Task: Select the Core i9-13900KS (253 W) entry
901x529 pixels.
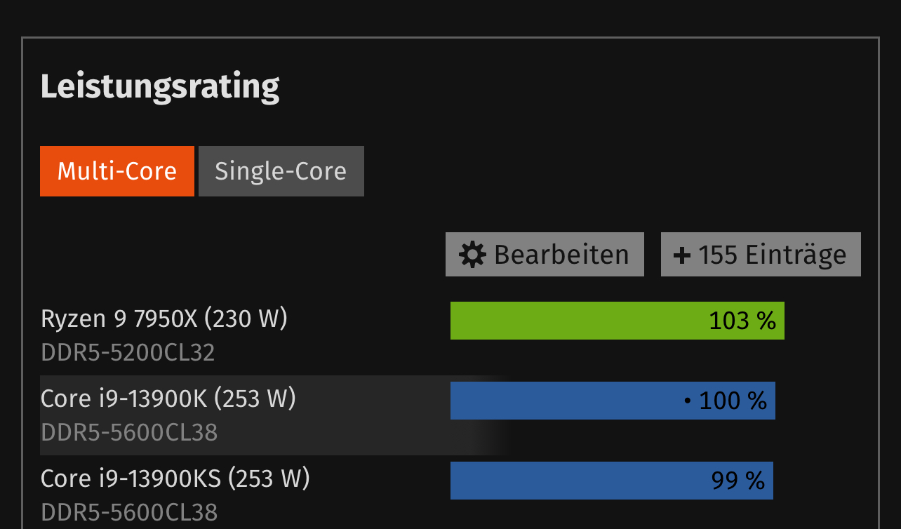Action: pyautogui.click(x=175, y=479)
